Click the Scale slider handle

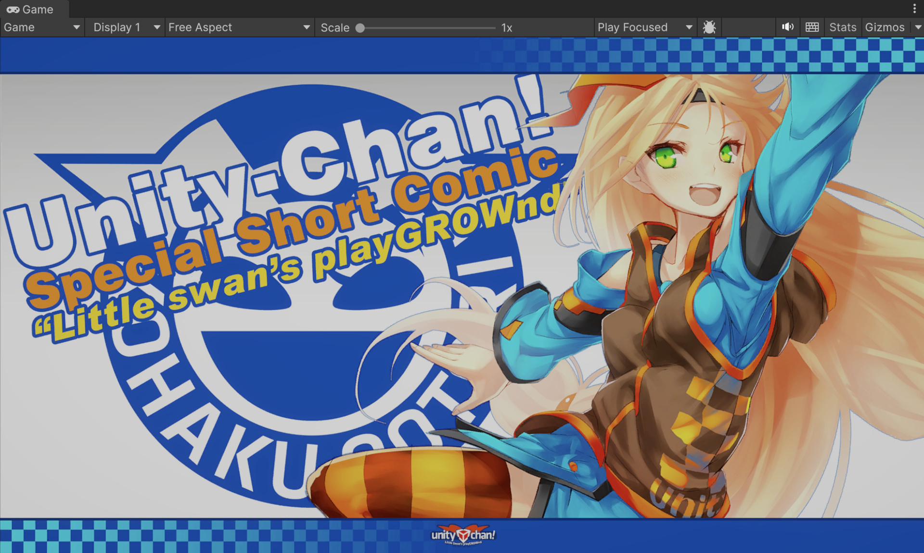point(360,28)
